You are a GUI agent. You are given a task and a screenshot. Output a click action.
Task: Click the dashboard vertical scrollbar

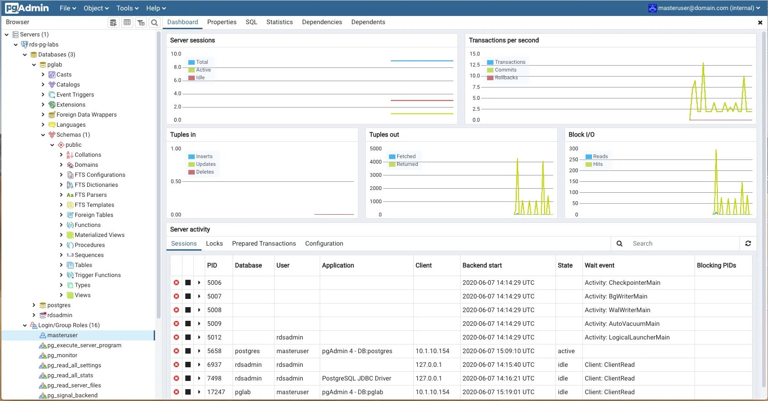pos(764,210)
